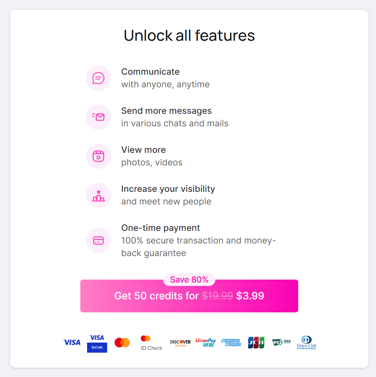The image size is (376, 377).
Task: Click the View more video reel icon
Action: point(98,156)
